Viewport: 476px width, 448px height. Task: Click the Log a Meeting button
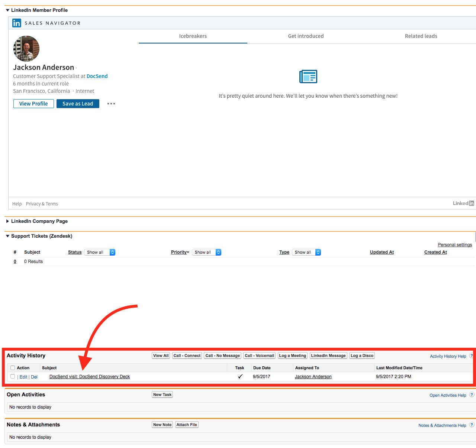pos(293,356)
